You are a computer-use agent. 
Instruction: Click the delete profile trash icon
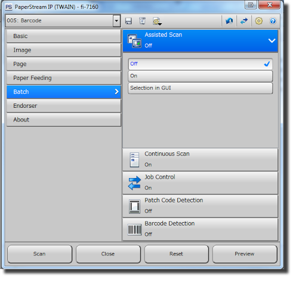(x=142, y=21)
